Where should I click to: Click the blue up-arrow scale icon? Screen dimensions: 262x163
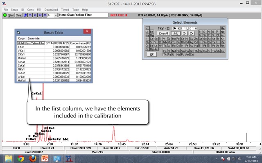29,15
